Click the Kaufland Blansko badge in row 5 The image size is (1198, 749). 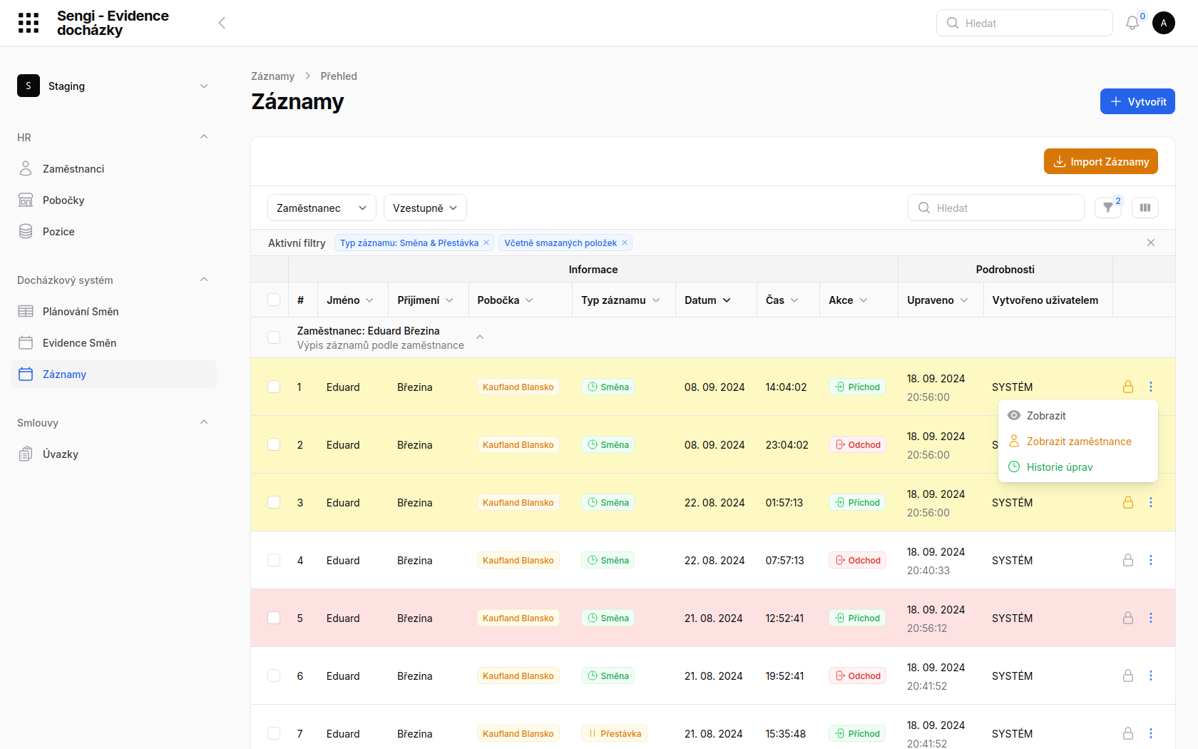(x=518, y=618)
